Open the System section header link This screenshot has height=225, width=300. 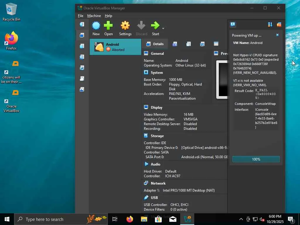[157, 73]
